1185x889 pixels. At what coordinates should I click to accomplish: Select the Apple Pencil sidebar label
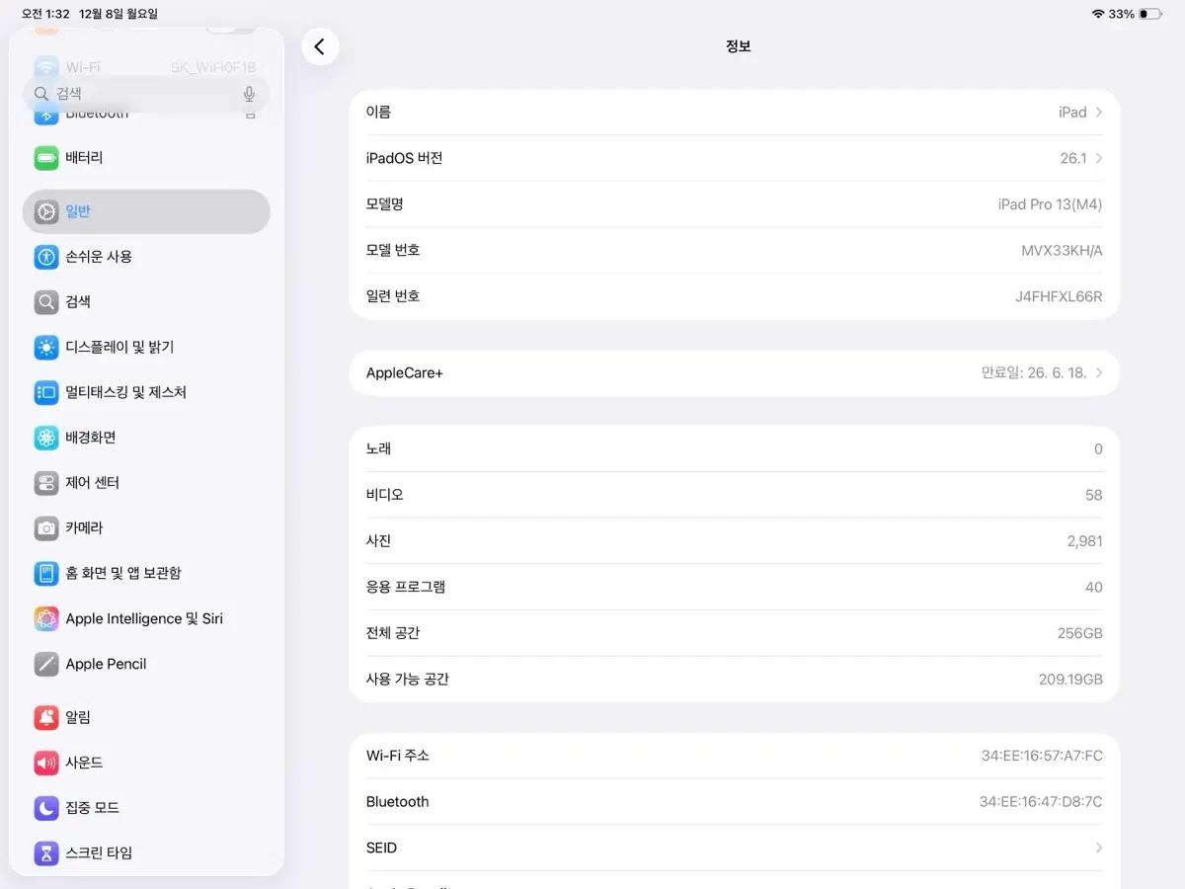click(x=106, y=664)
